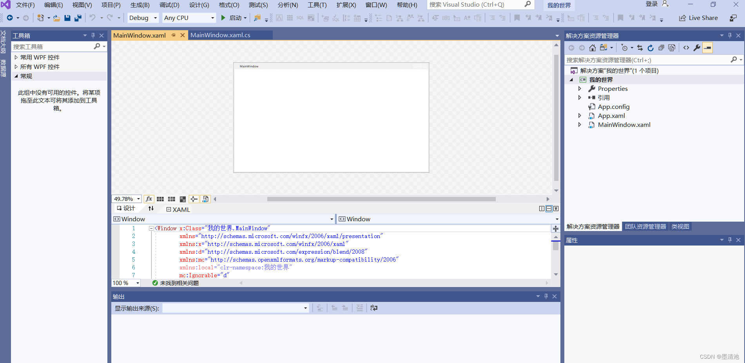Click the collapse all icon in Solution Explorer
Viewport: 745px width, 363px height.
click(x=661, y=48)
